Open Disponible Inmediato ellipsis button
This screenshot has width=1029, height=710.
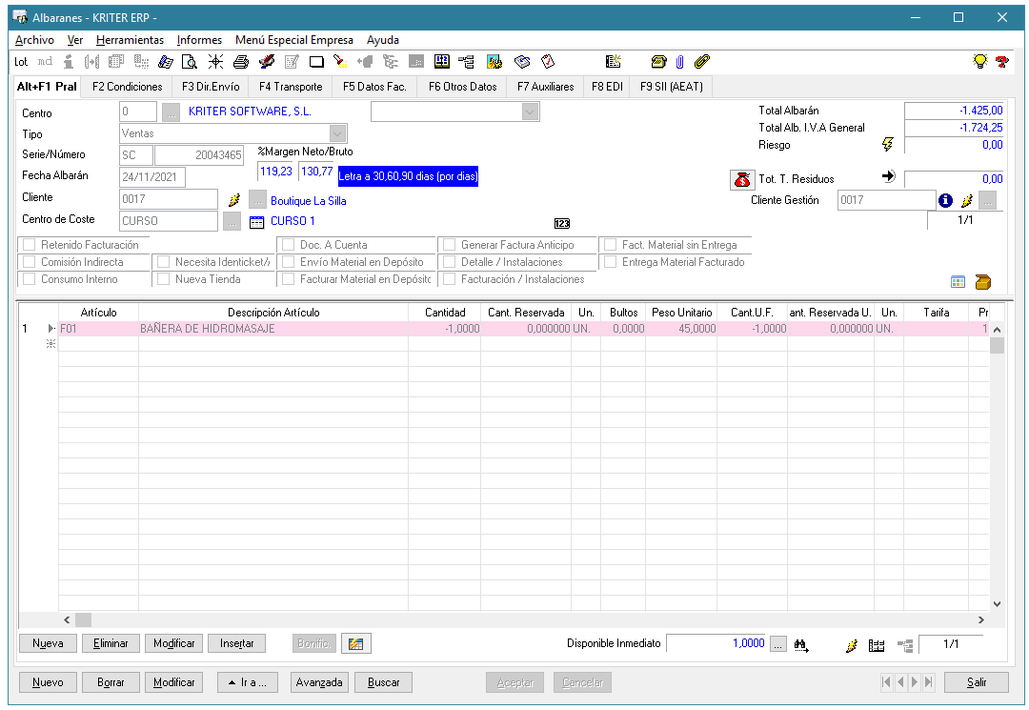777,644
